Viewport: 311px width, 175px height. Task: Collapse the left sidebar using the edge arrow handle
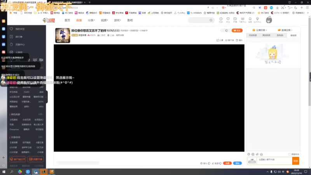[x=46, y=97]
